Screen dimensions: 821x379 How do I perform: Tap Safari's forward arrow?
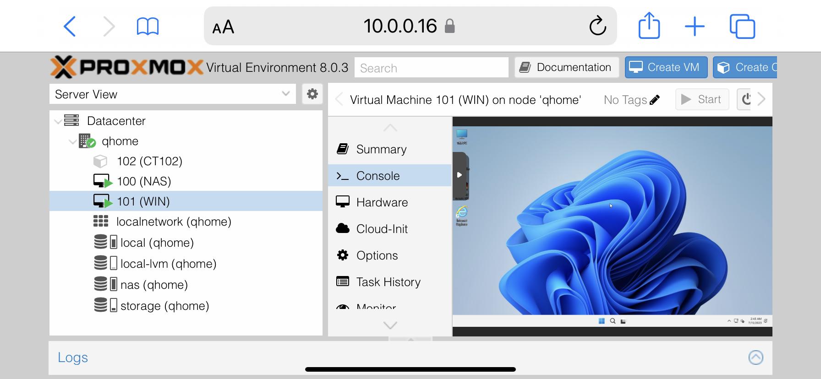109,26
